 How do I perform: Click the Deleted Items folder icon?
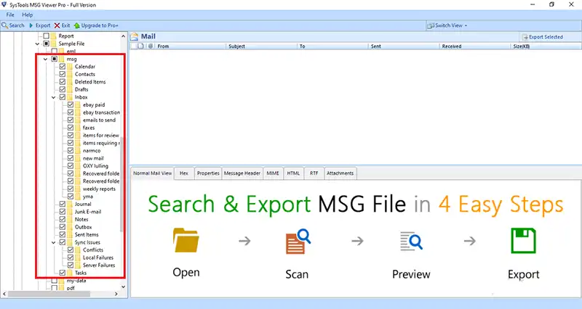(x=70, y=82)
